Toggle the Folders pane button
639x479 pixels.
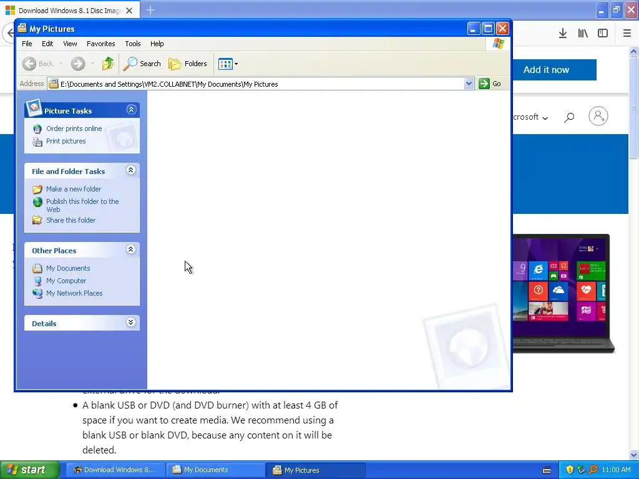click(x=188, y=64)
